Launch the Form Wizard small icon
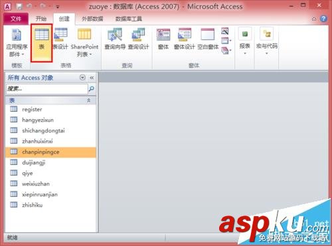The image size is (332, 246). [225, 31]
